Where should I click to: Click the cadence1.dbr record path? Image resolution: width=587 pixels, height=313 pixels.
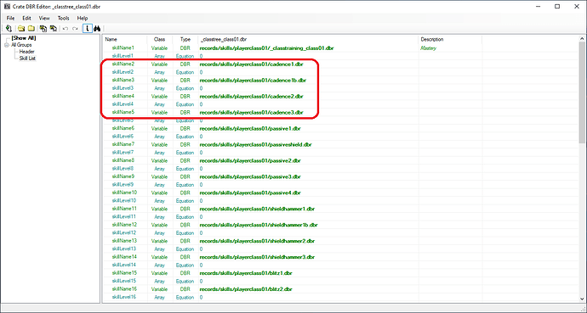click(x=251, y=64)
